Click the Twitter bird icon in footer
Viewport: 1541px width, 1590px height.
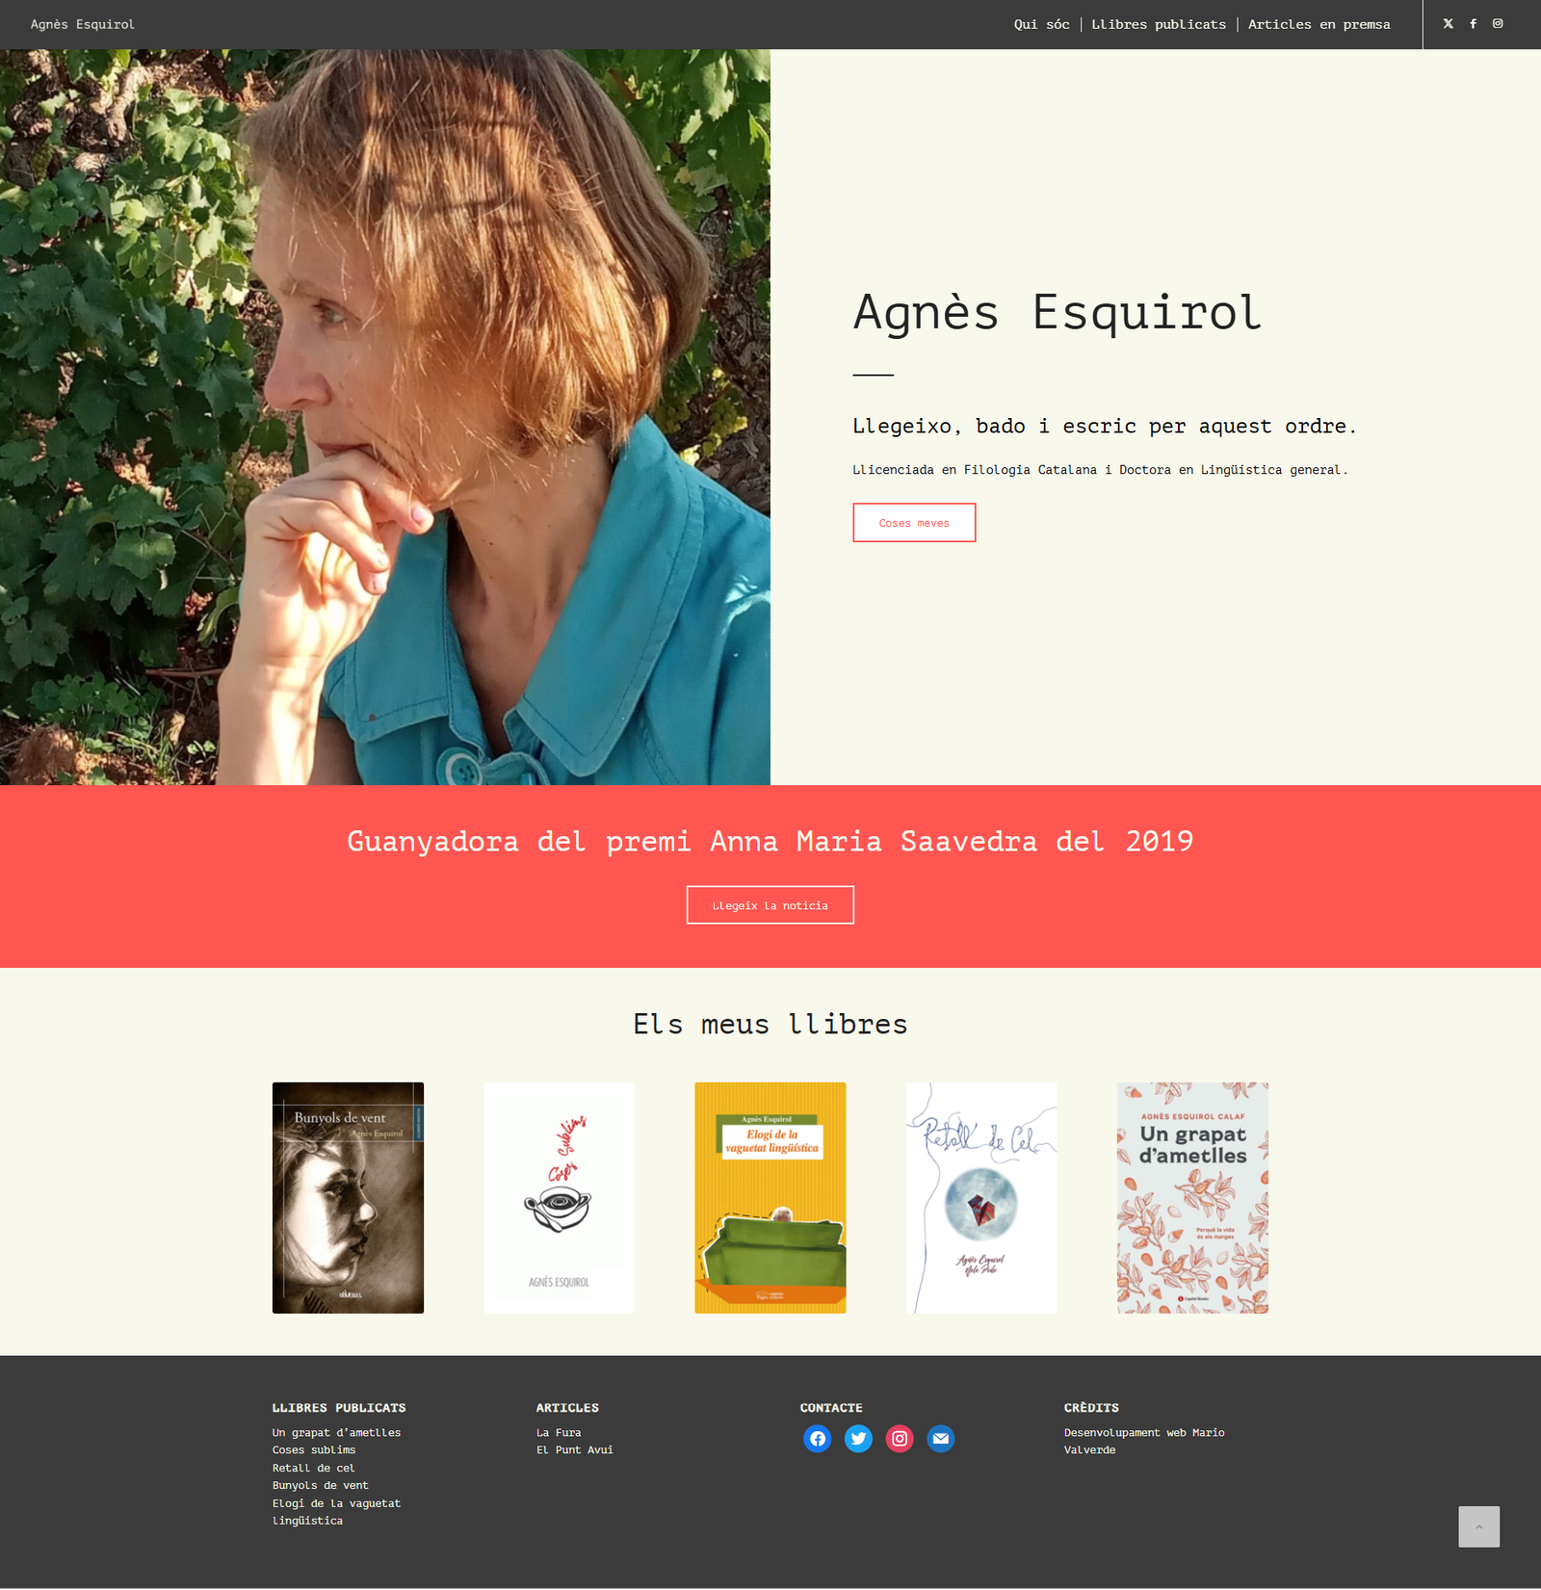click(x=858, y=1439)
